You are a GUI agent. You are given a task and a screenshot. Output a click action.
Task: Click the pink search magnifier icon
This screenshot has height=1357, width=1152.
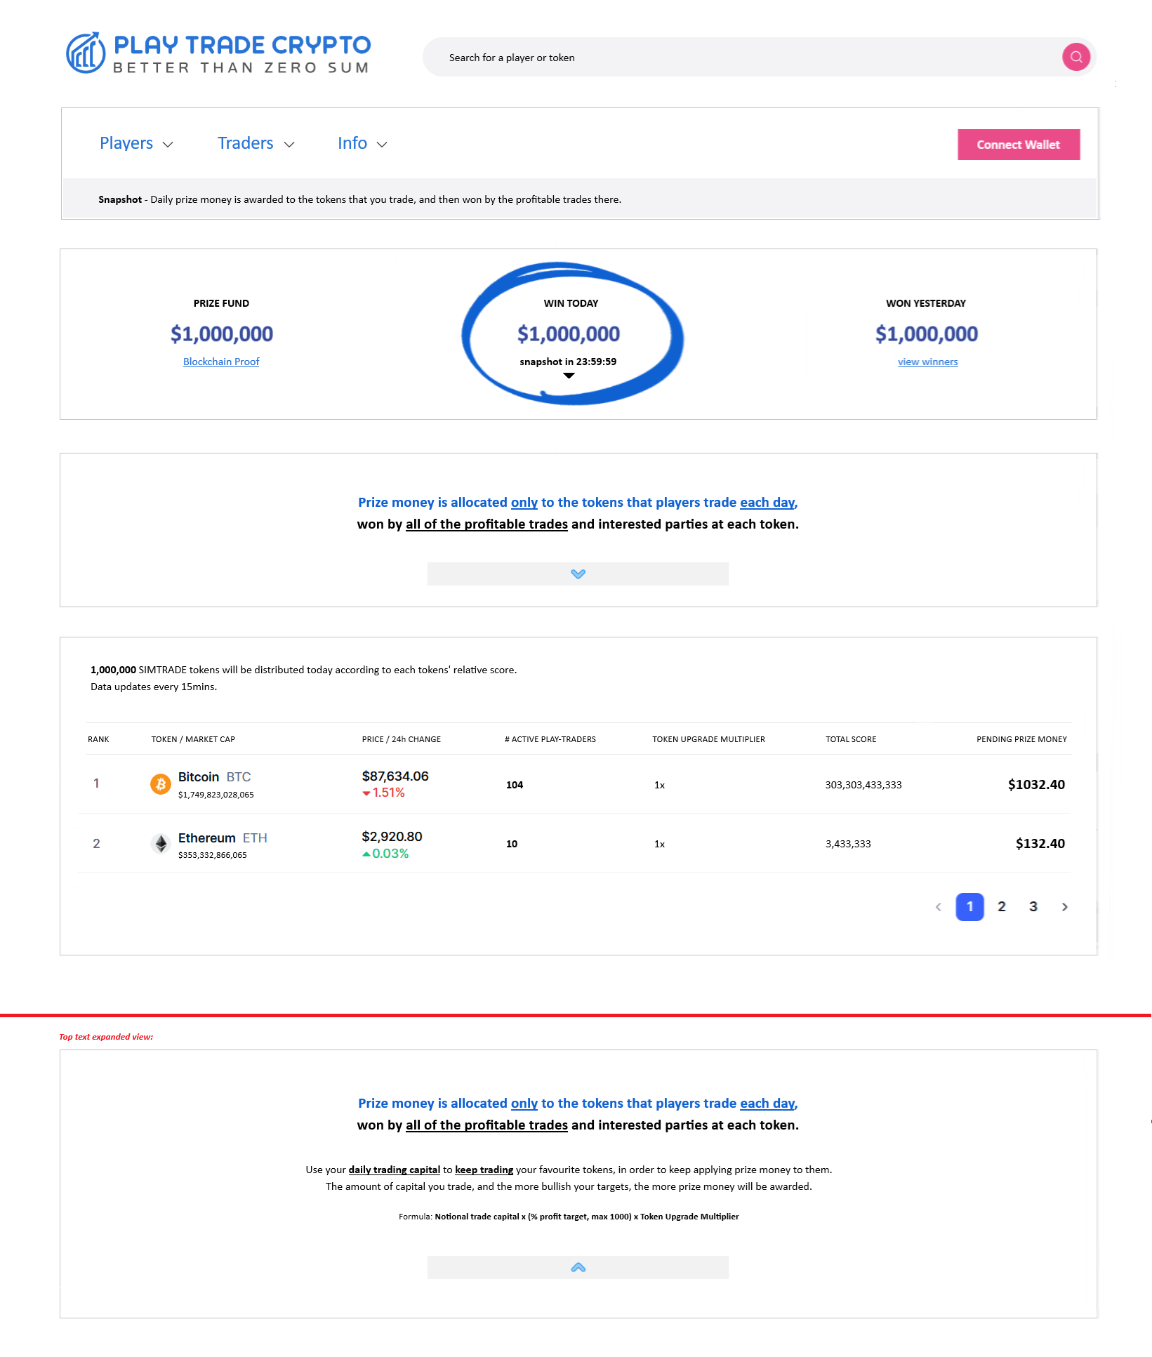pyautogui.click(x=1075, y=57)
